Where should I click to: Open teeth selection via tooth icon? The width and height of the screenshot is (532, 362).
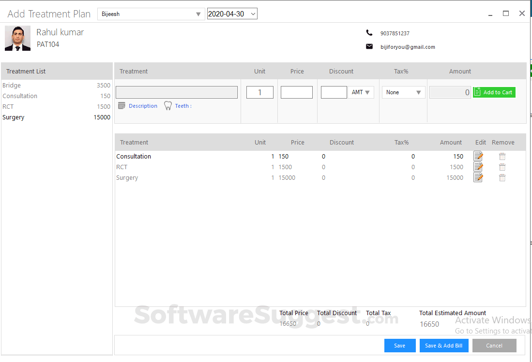(x=167, y=105)
